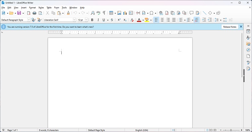Click the Page 1 of 1 status field
This screenshot has width=252, height=132.
[12, 130]
